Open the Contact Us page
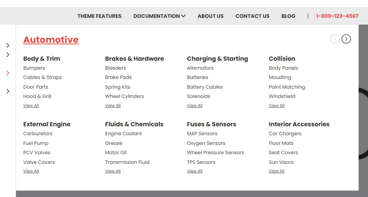This screenshot has height=197, width=368. [x=252, y=16]
